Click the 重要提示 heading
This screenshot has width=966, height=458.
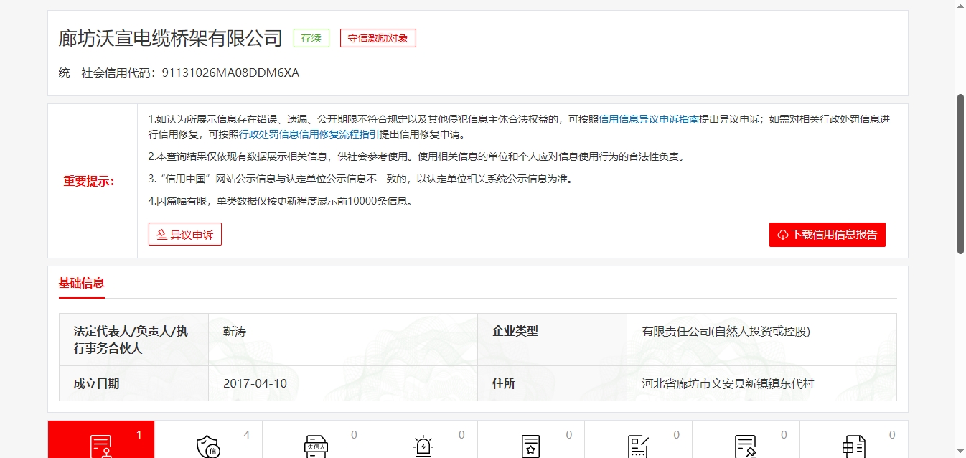[x=89, y=181]
